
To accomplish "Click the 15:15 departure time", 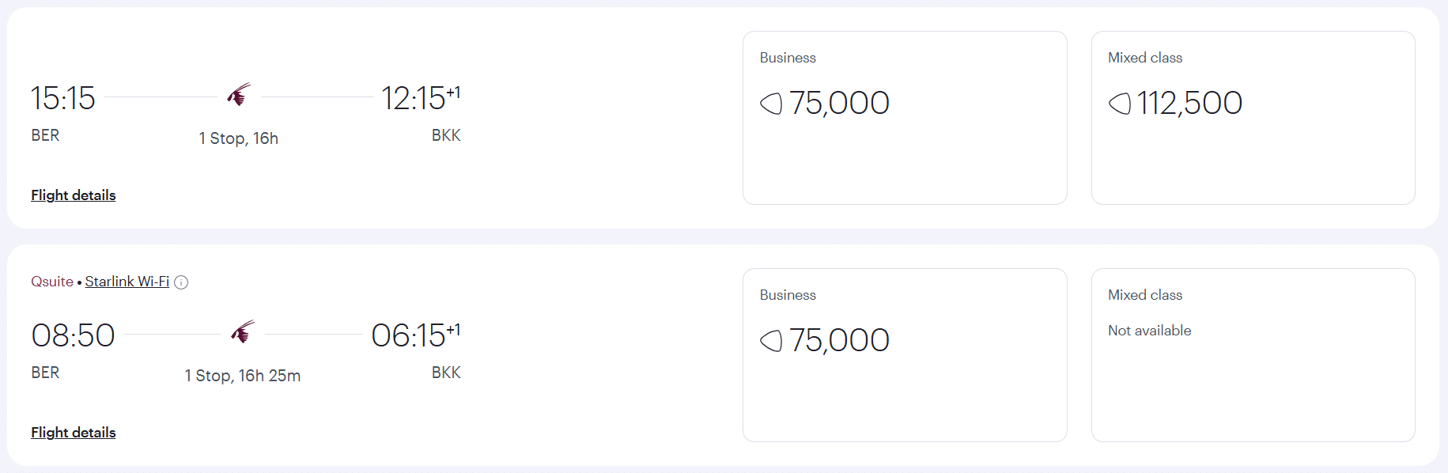I will [x=63, y=98].
